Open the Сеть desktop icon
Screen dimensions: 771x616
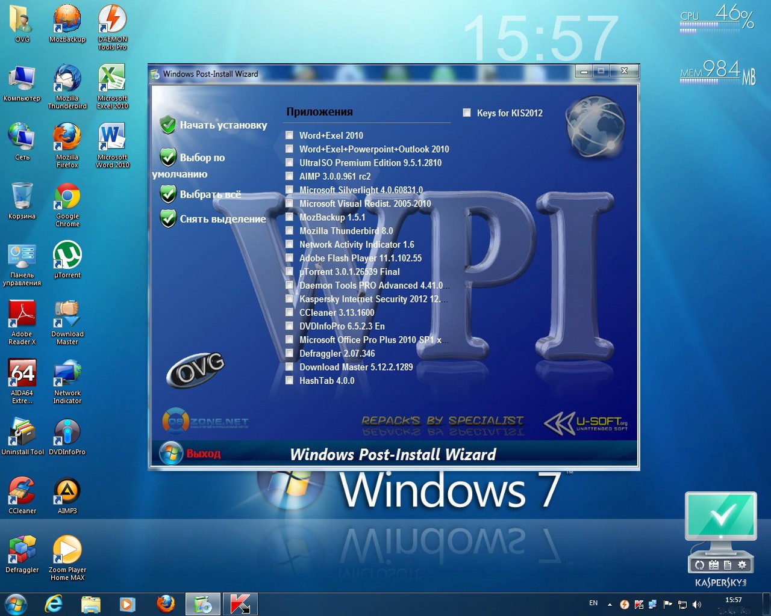(22, 142)
